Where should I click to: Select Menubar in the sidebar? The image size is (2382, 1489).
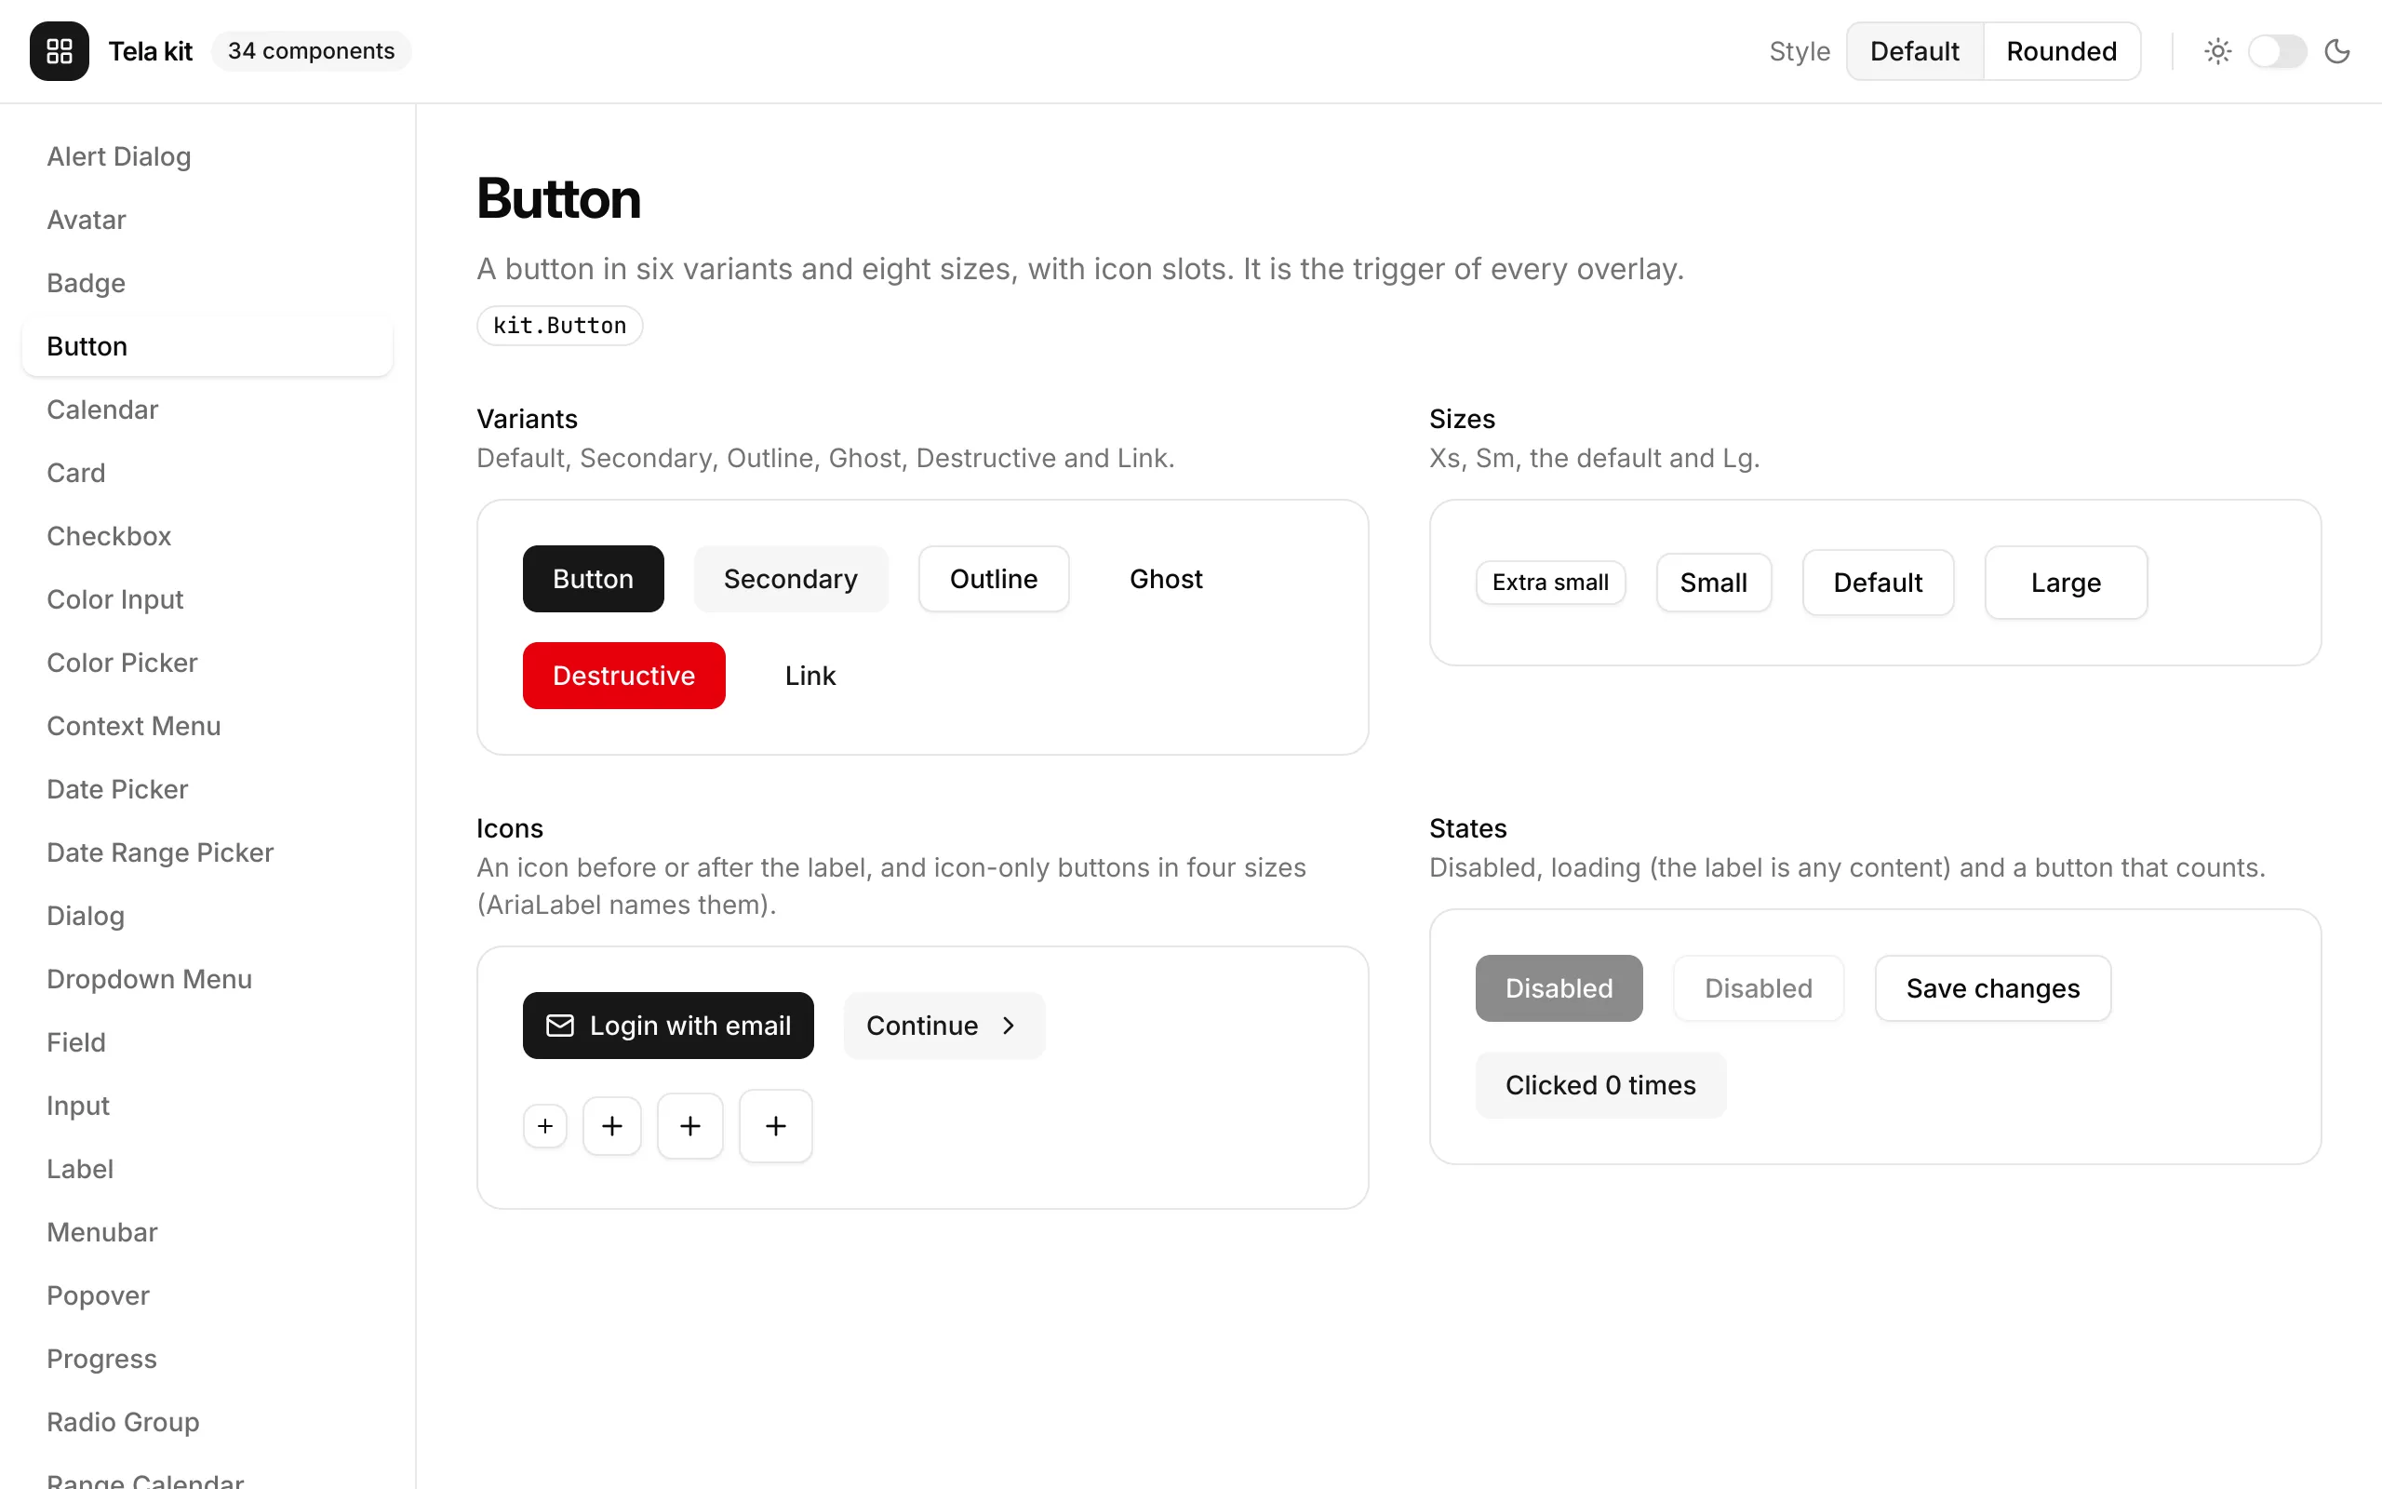(207, 1232)
